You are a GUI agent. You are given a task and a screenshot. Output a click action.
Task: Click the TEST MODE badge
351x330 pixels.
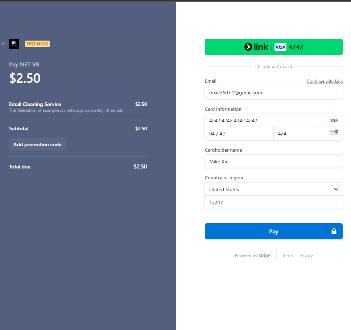pyautogui.click(x=37, y=44)
